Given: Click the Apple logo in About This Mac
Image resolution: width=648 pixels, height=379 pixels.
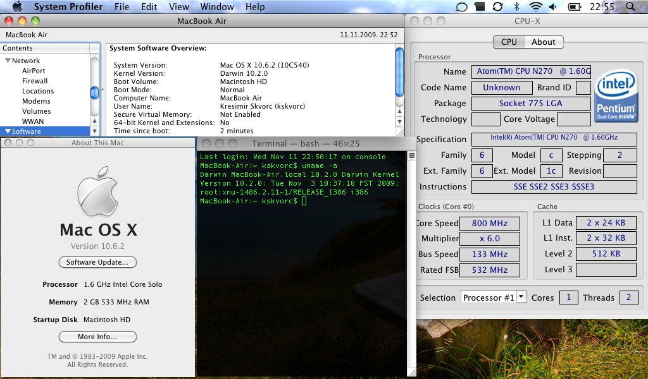Looking at the screenshot, I should (x=97, y=191).
